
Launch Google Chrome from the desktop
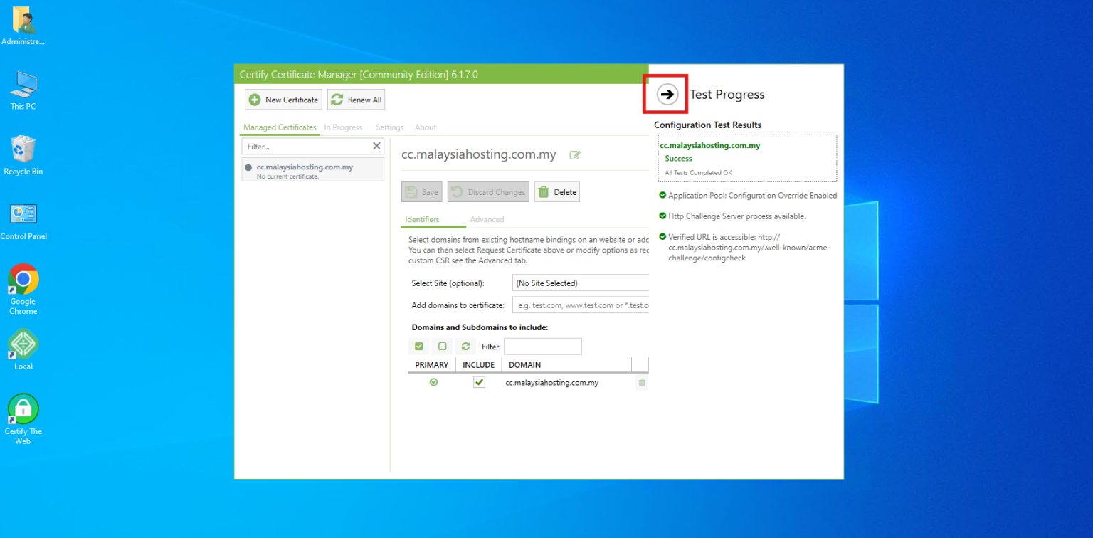coord(23,278)
